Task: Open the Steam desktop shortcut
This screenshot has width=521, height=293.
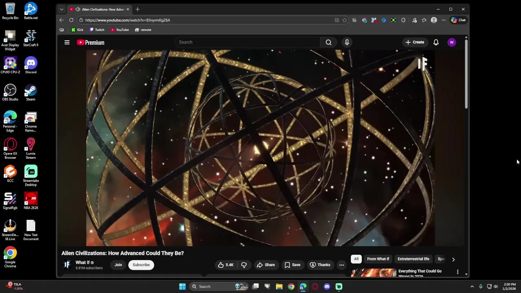Action: point(31,92)
